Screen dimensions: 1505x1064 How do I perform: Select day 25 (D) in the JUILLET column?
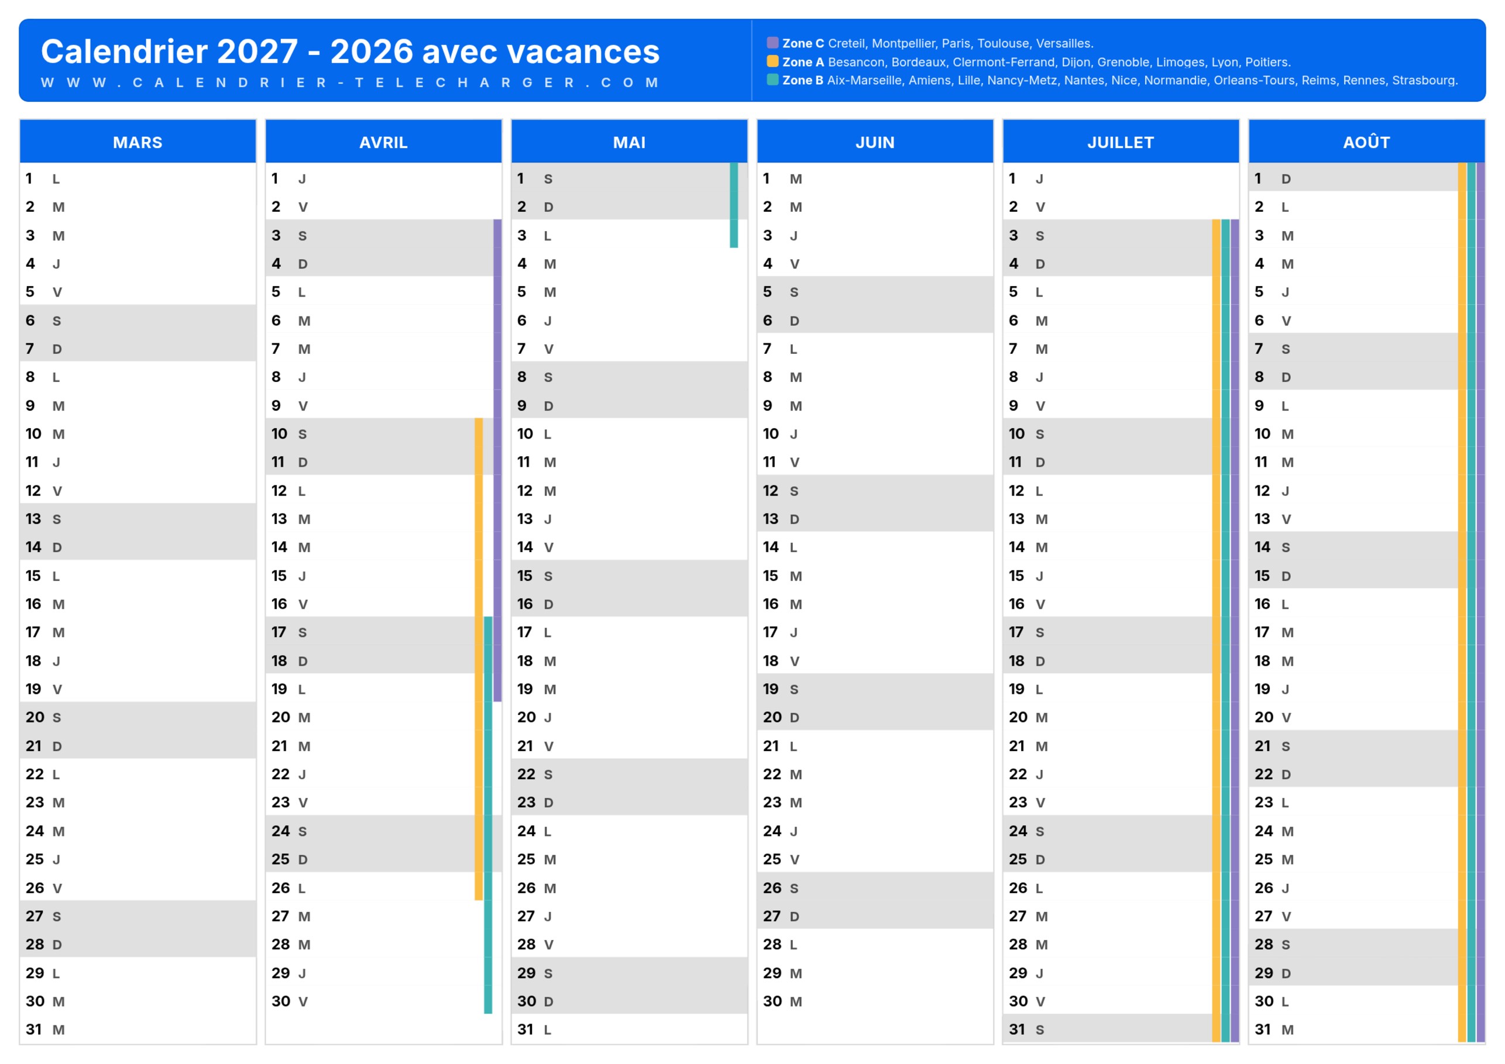(1121, 859)
